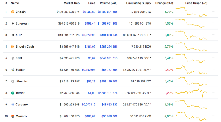
Task: Open the Stellar 7-day price graph
Action: coord(191,70)
